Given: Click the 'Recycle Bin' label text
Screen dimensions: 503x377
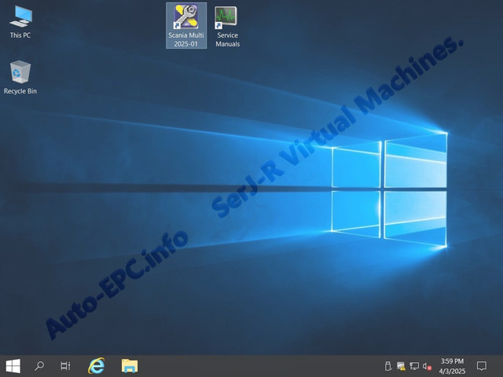Looking at the screenshot, I should click(x=20, y=91).
